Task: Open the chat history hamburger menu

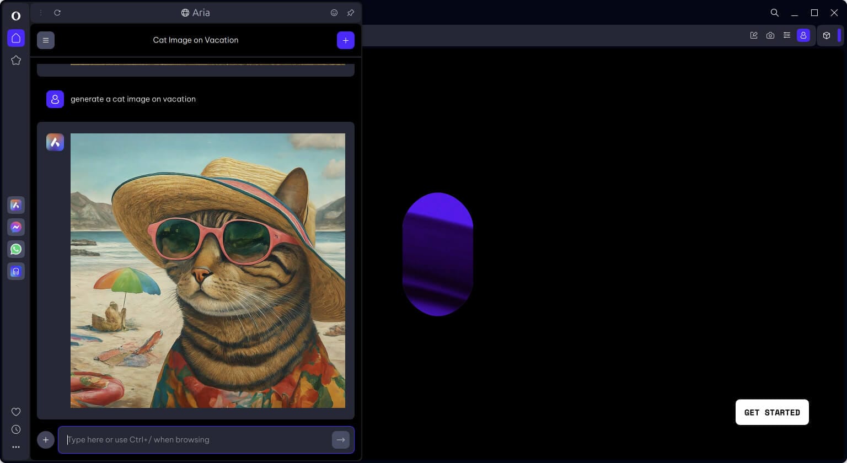Action: (x=46, y=40)
